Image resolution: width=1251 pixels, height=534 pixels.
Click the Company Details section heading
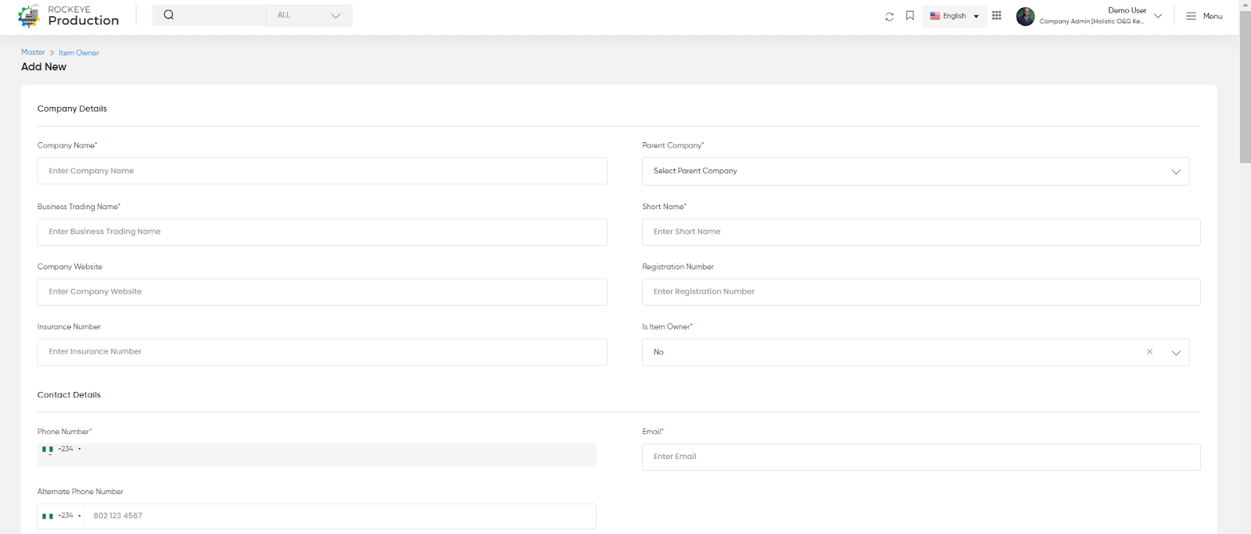point(72,109)
